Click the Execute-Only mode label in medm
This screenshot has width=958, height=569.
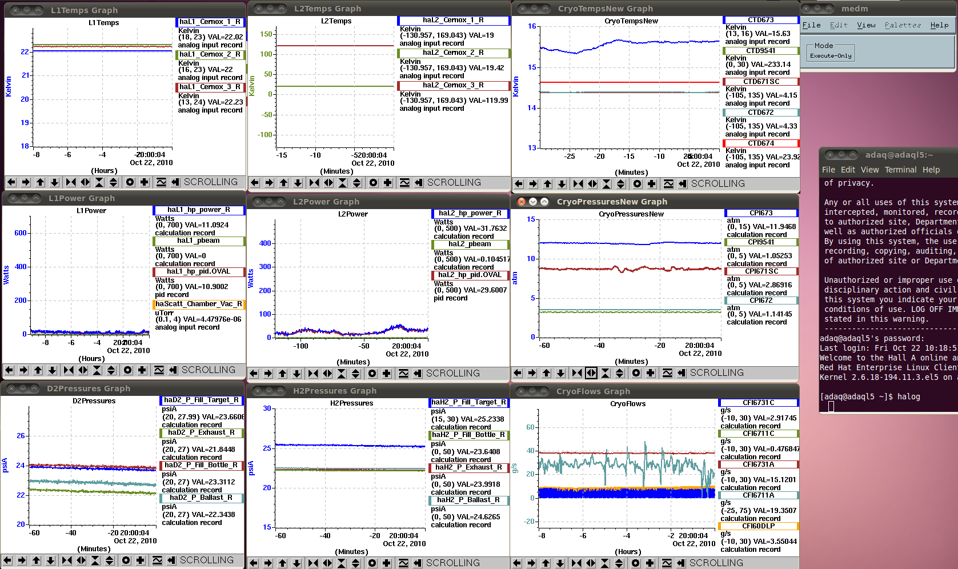point(831,56)
